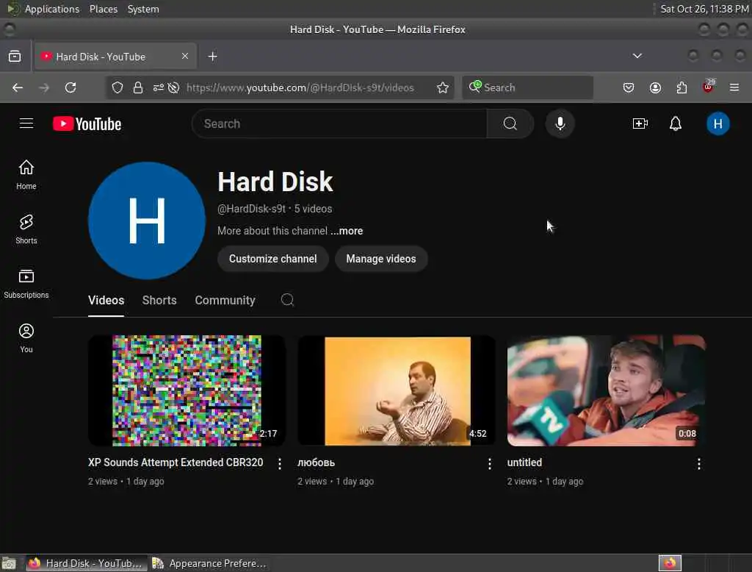Start voice search with the microphone

(560, 124)
